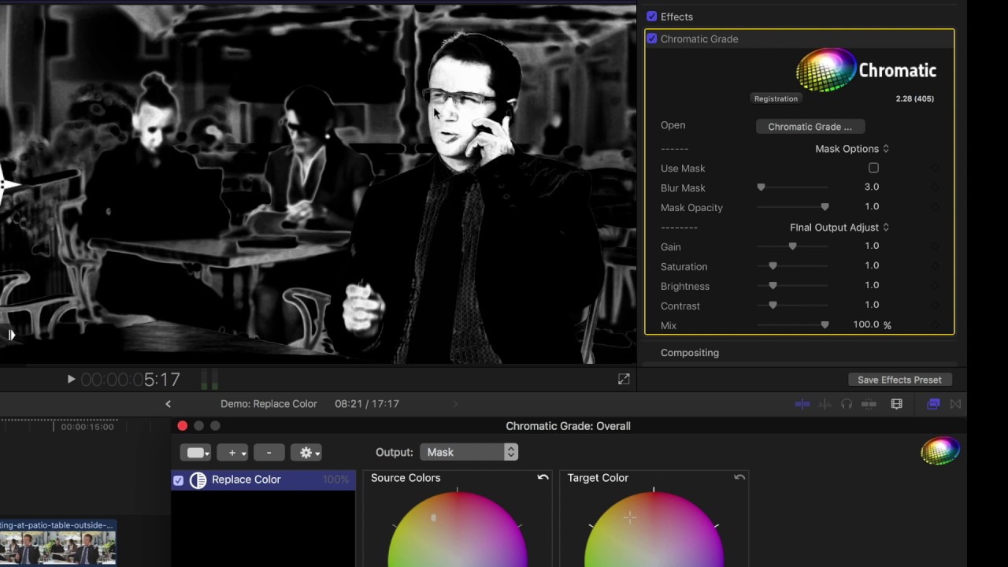Click inside the Target Color wheel
Viewport: 1008px width, 567px height.
click(x=653, y=528)
